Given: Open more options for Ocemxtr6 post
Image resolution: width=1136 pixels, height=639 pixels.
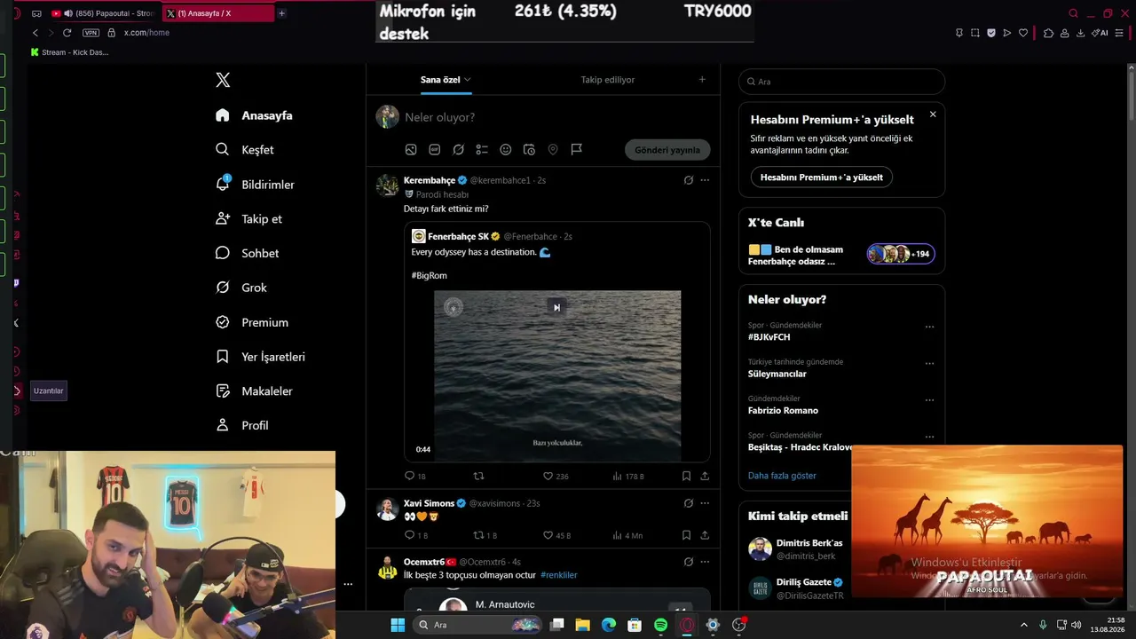Looking at the screenshot, I should coord(705,562).
